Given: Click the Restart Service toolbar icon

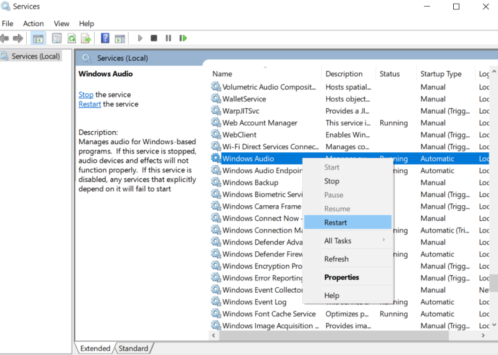Looking at the screenshot, I should point(183,39).
